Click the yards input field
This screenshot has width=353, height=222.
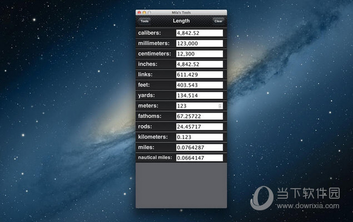[x=200, y=95]
